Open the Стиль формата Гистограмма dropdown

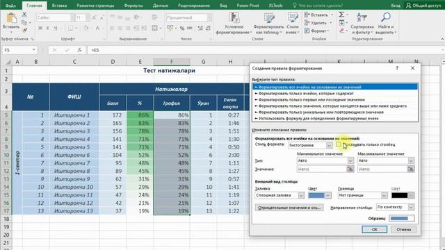click(329, 145)
